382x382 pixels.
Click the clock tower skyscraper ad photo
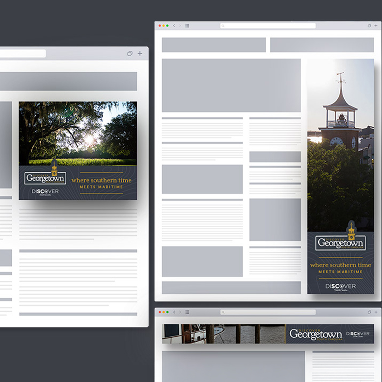[x=341, y=145]
